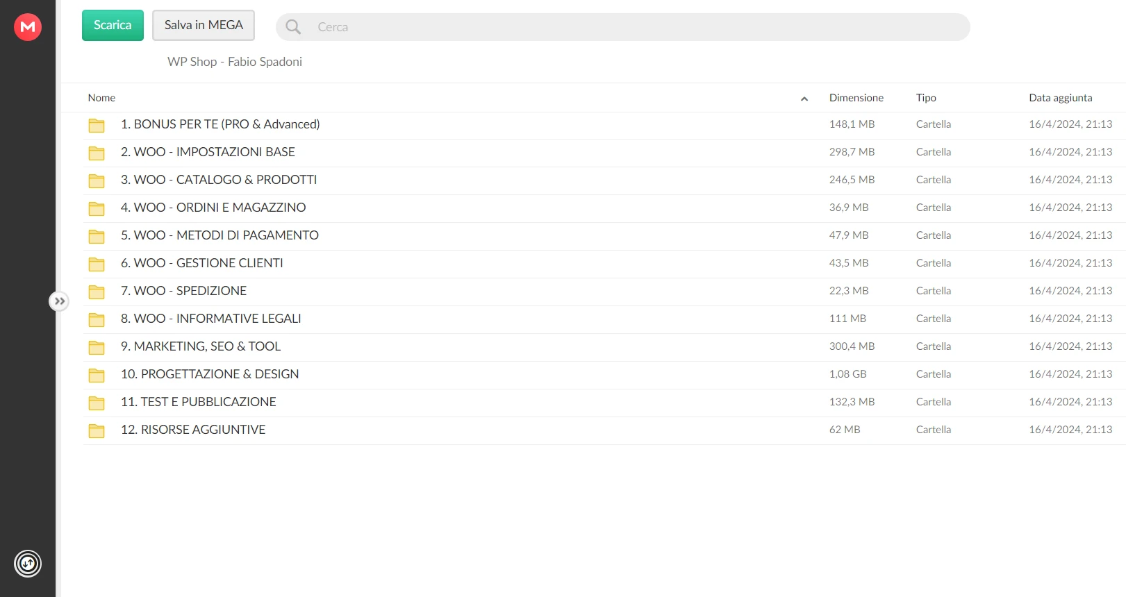Focus the Cerca search field
The image size is (1126, 597).
click(623, 27)
